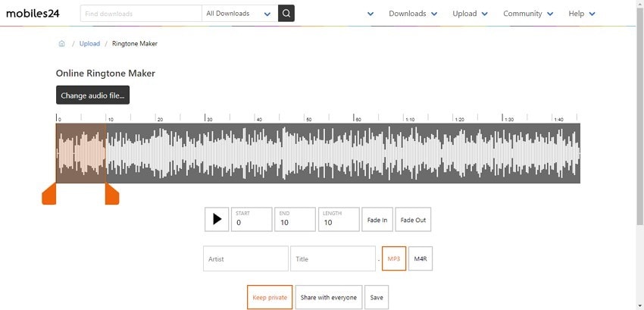Open the Upload menu
The image size is (644, 310).
pyautogui.click(x=470, y=14)
